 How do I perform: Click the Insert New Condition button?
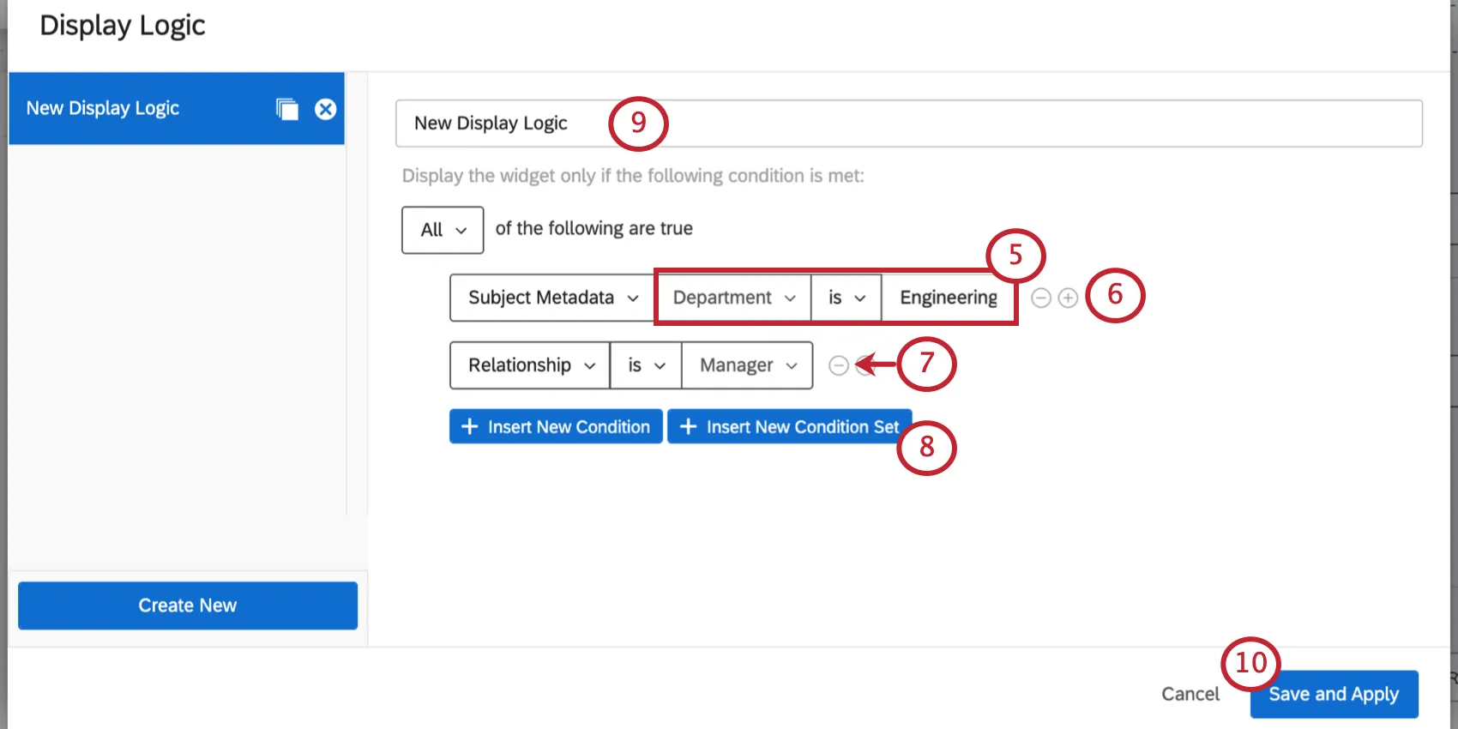[556, 426]
